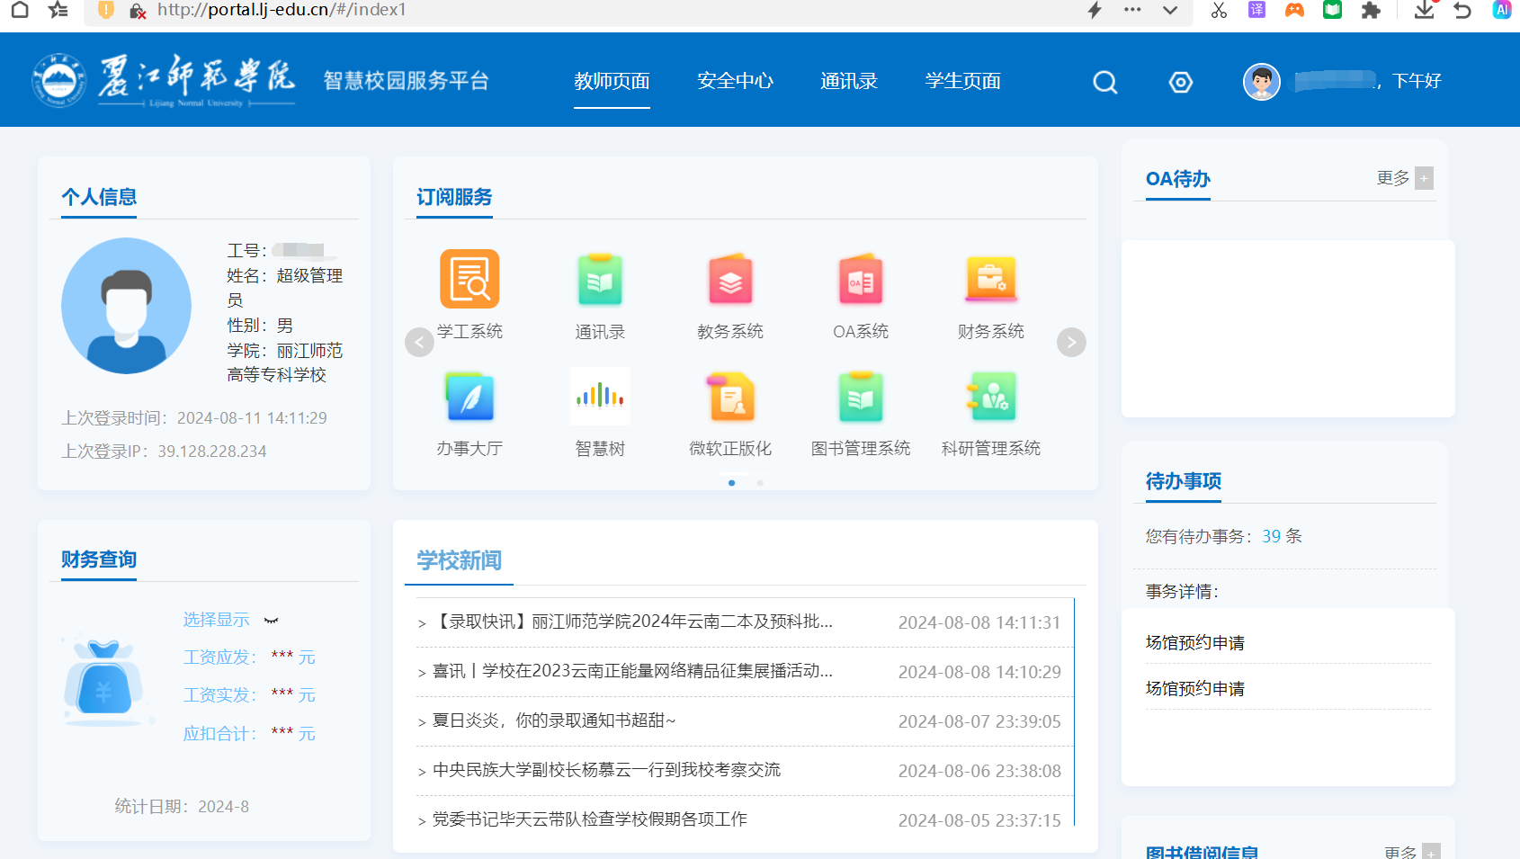The image size is (1520, 859).
Task: Switch to 安全中心 tab
Action: [735, 81]
